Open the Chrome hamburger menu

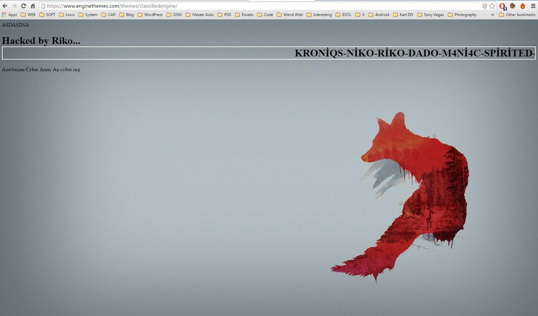[532, 6]
